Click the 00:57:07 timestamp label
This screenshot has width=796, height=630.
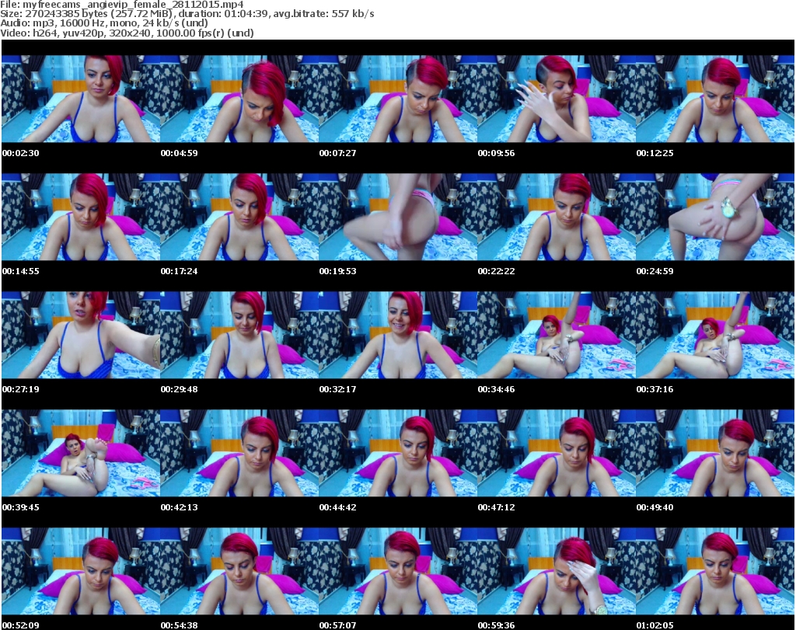point(337,625)
